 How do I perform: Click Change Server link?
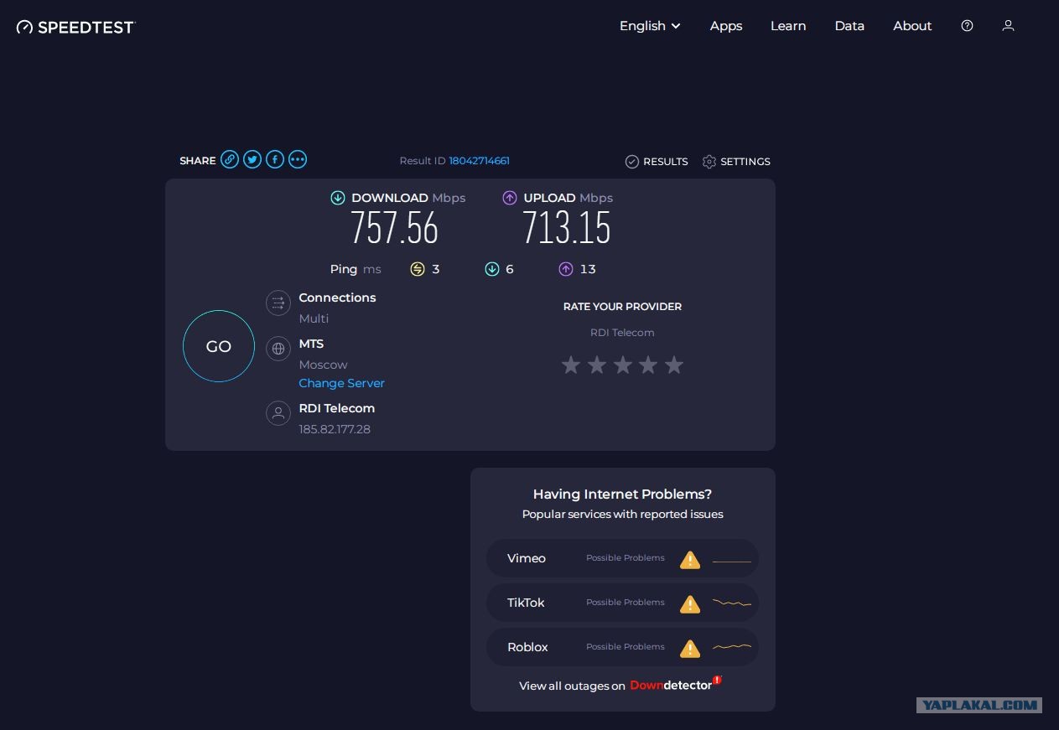341,383
